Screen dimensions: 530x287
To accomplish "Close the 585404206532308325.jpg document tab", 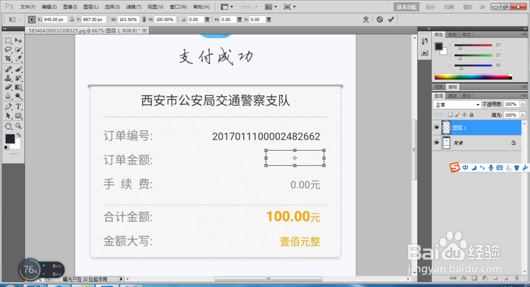I will tap(145, 30).
